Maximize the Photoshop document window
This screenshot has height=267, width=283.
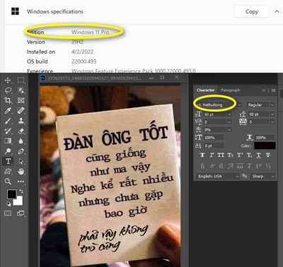coord(162,77)
